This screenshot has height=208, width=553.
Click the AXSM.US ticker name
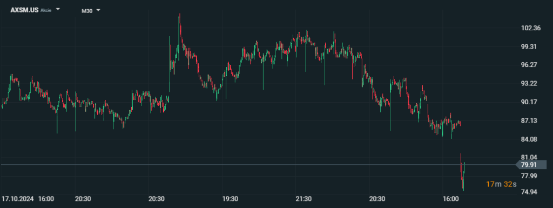[24, 10]
